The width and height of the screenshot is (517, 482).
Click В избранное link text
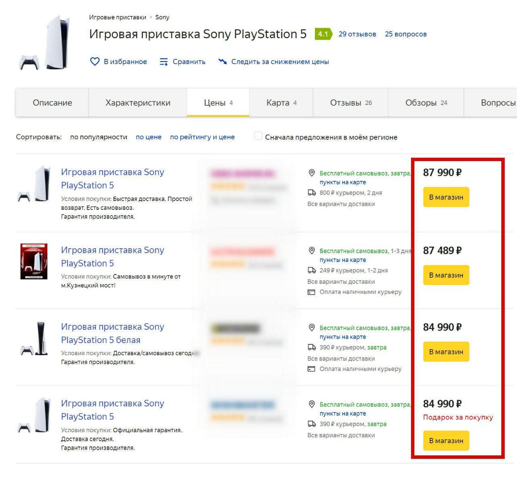click(125, 62)
